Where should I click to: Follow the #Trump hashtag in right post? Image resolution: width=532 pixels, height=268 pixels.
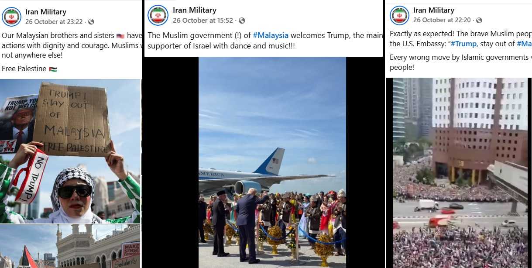coord(463,44)
